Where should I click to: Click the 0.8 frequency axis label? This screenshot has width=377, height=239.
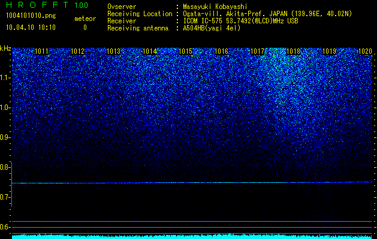pos(5,167)
